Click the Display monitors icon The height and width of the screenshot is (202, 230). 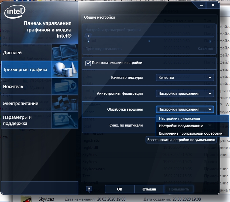click(65, 52)
